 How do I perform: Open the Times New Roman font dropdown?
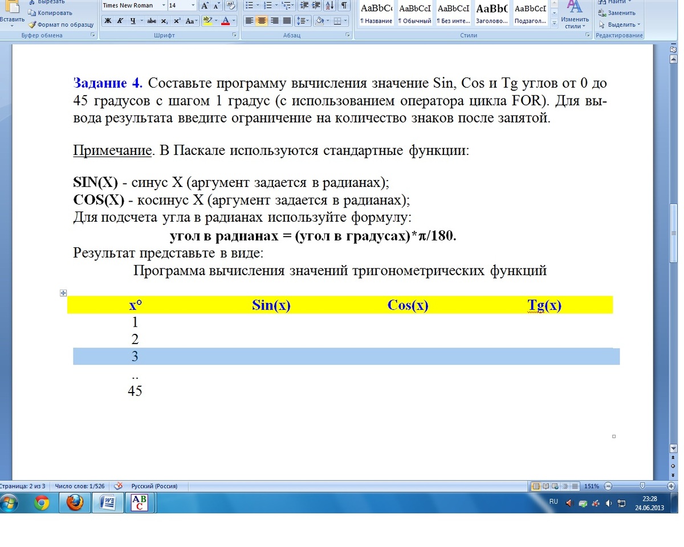164,6
